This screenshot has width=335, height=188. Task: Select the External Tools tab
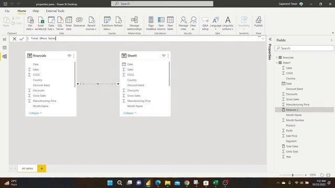[55, 11]
